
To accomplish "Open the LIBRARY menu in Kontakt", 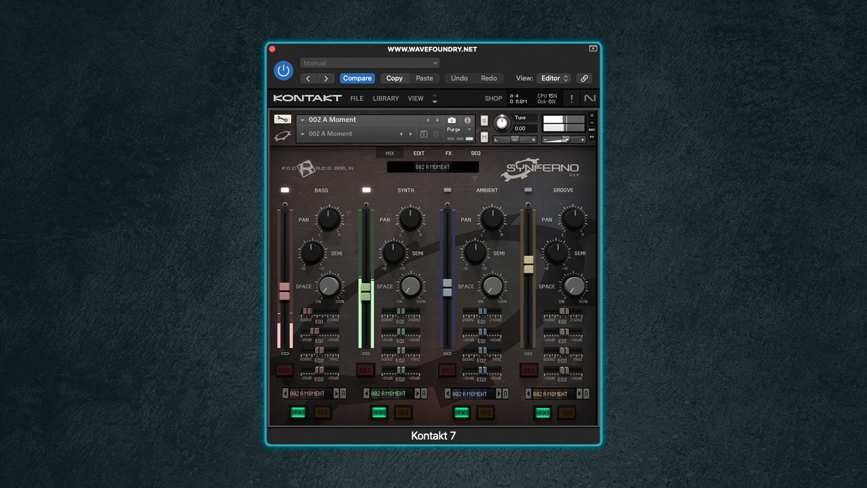I will point(386,99).
